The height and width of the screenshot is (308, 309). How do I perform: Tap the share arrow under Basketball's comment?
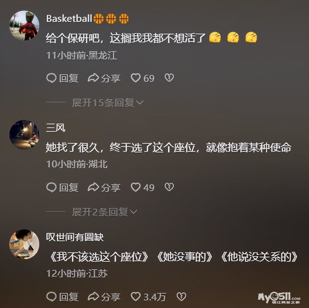(93, 78)
